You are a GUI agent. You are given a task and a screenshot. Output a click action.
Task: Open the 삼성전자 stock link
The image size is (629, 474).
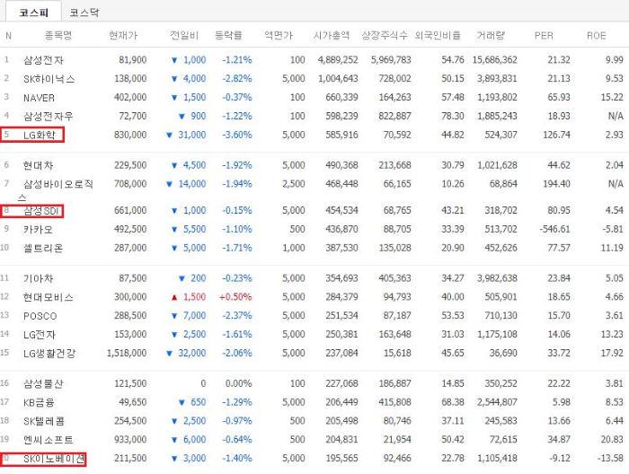click(x=43, y=60)
